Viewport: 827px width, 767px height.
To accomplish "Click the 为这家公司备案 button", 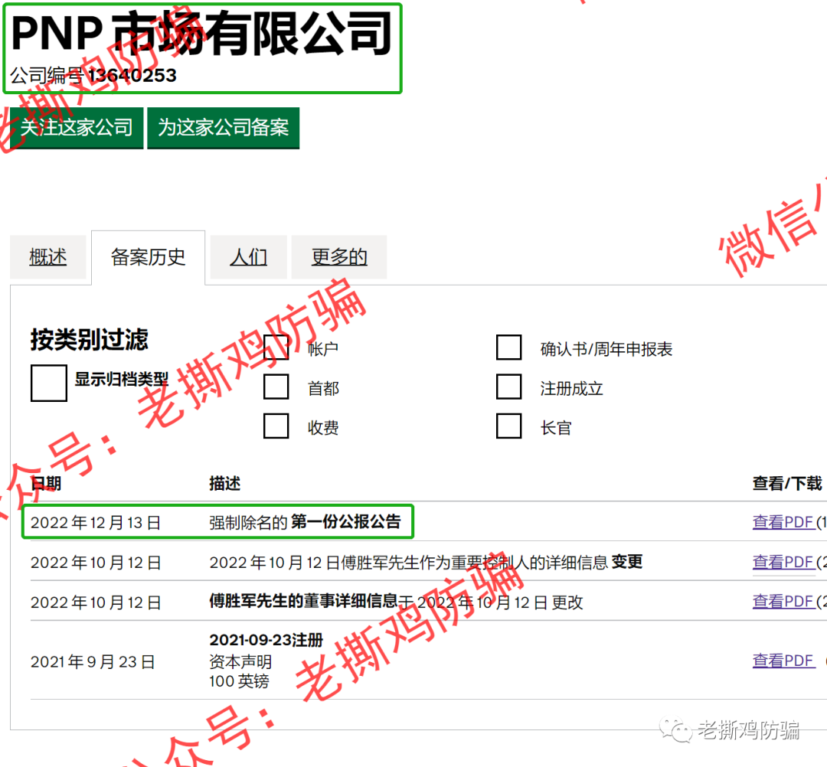I will pos(223,128).
